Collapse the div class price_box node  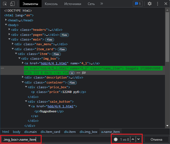[26, 87]
